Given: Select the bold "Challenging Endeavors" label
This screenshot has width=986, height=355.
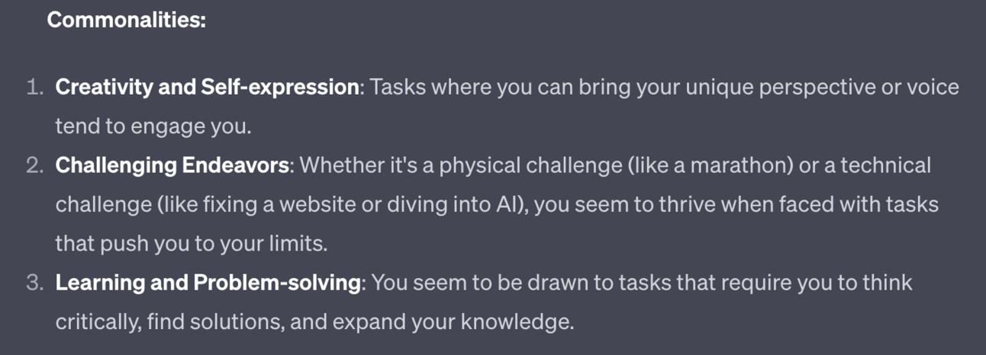Looking at the screenshot, I should click(x=172, y=165).
